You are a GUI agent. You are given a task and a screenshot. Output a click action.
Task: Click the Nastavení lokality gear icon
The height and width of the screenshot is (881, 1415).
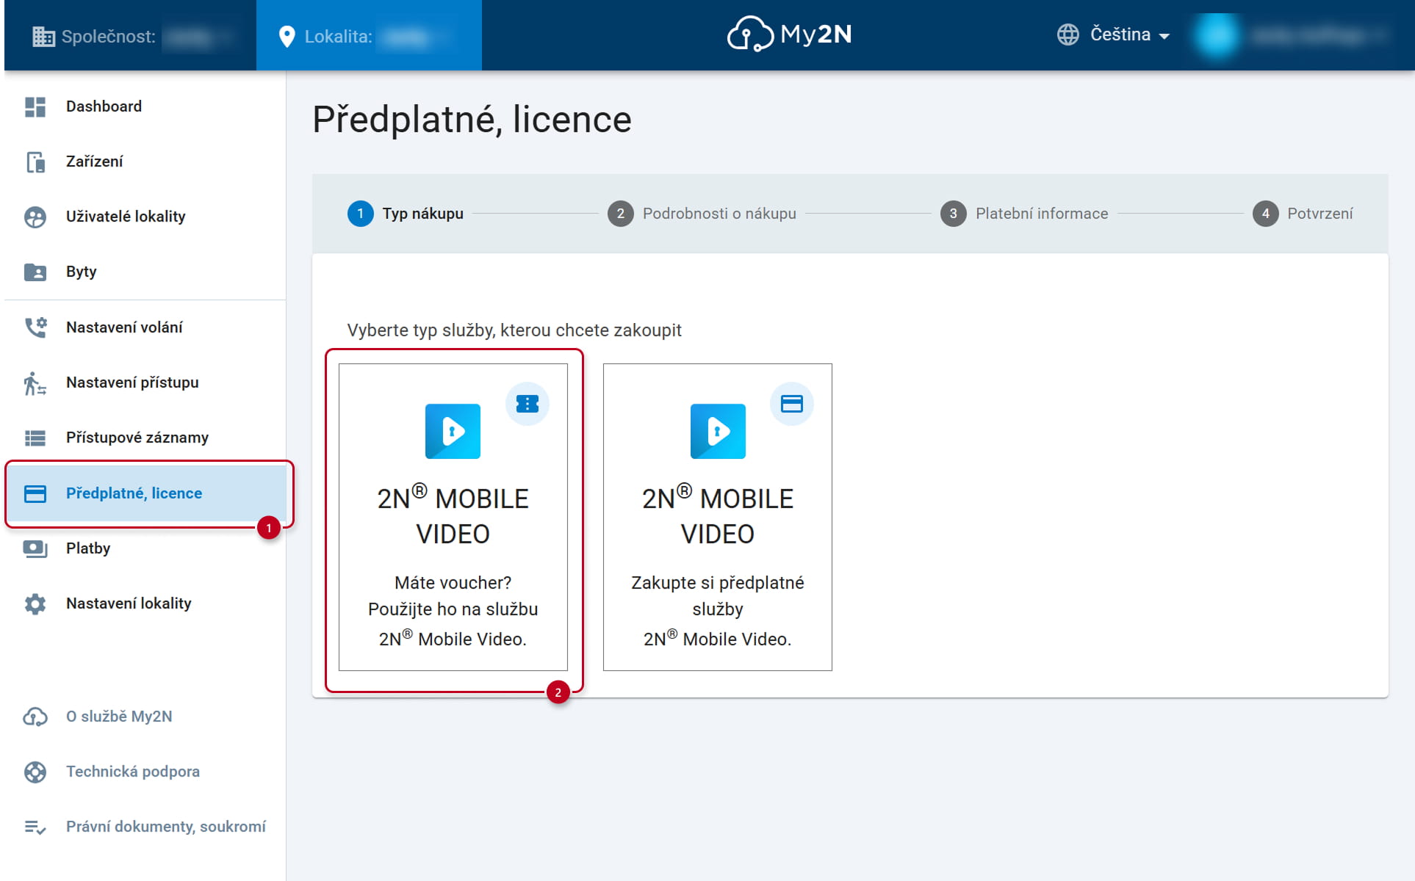coord(35,603)
